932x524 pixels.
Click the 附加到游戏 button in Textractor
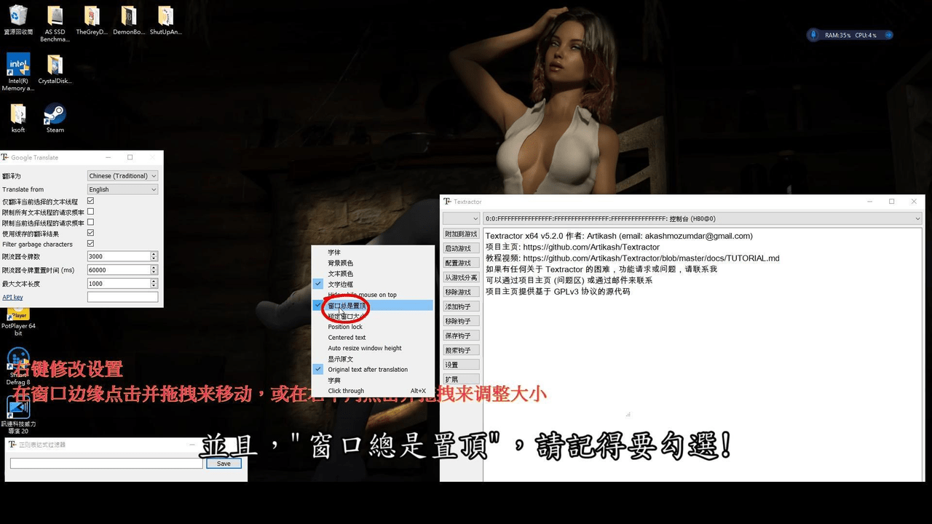tap(462, 234)
